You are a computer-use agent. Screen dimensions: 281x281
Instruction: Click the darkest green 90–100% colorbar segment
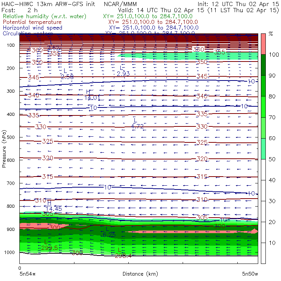(x=263, y=65)
